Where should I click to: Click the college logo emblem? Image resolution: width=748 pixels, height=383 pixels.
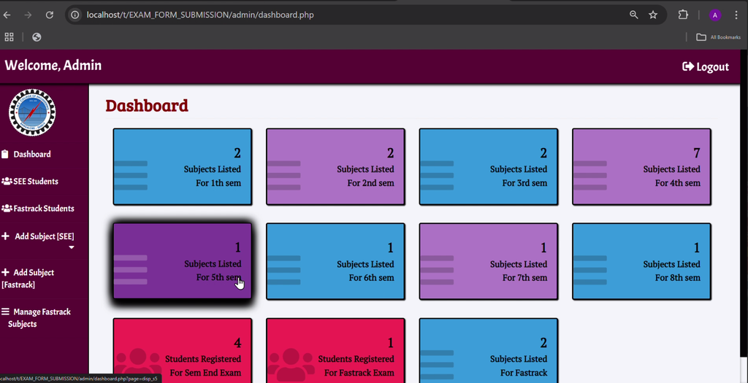point(32,112)
